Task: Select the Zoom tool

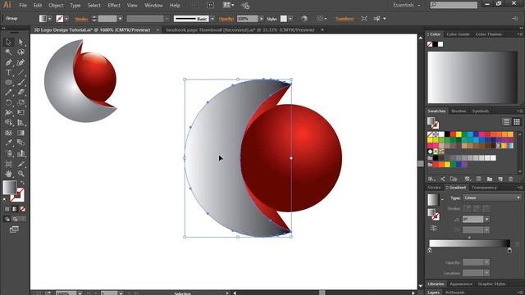Action: [x=21, y=174]
